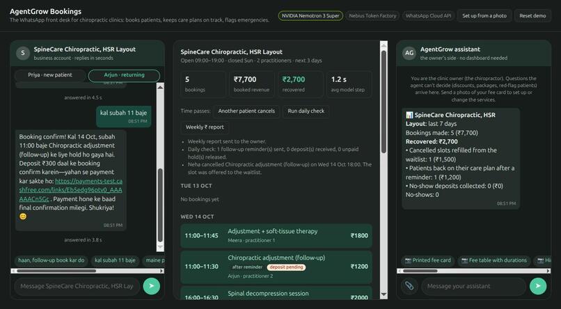This screenshot has width=561, height=309.
Task: Click the patient chat vertical scrollbar thumb
Action: pyautogui.click(x=160, y=205)
